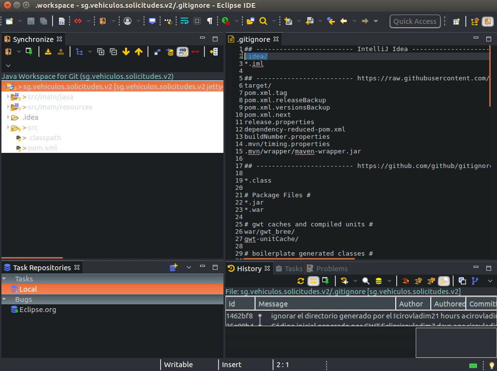The height and width of the screenshot is (371, 497).
Task: Pin the current synchronization in Synchronize view
Action: (x=29, y=52)
